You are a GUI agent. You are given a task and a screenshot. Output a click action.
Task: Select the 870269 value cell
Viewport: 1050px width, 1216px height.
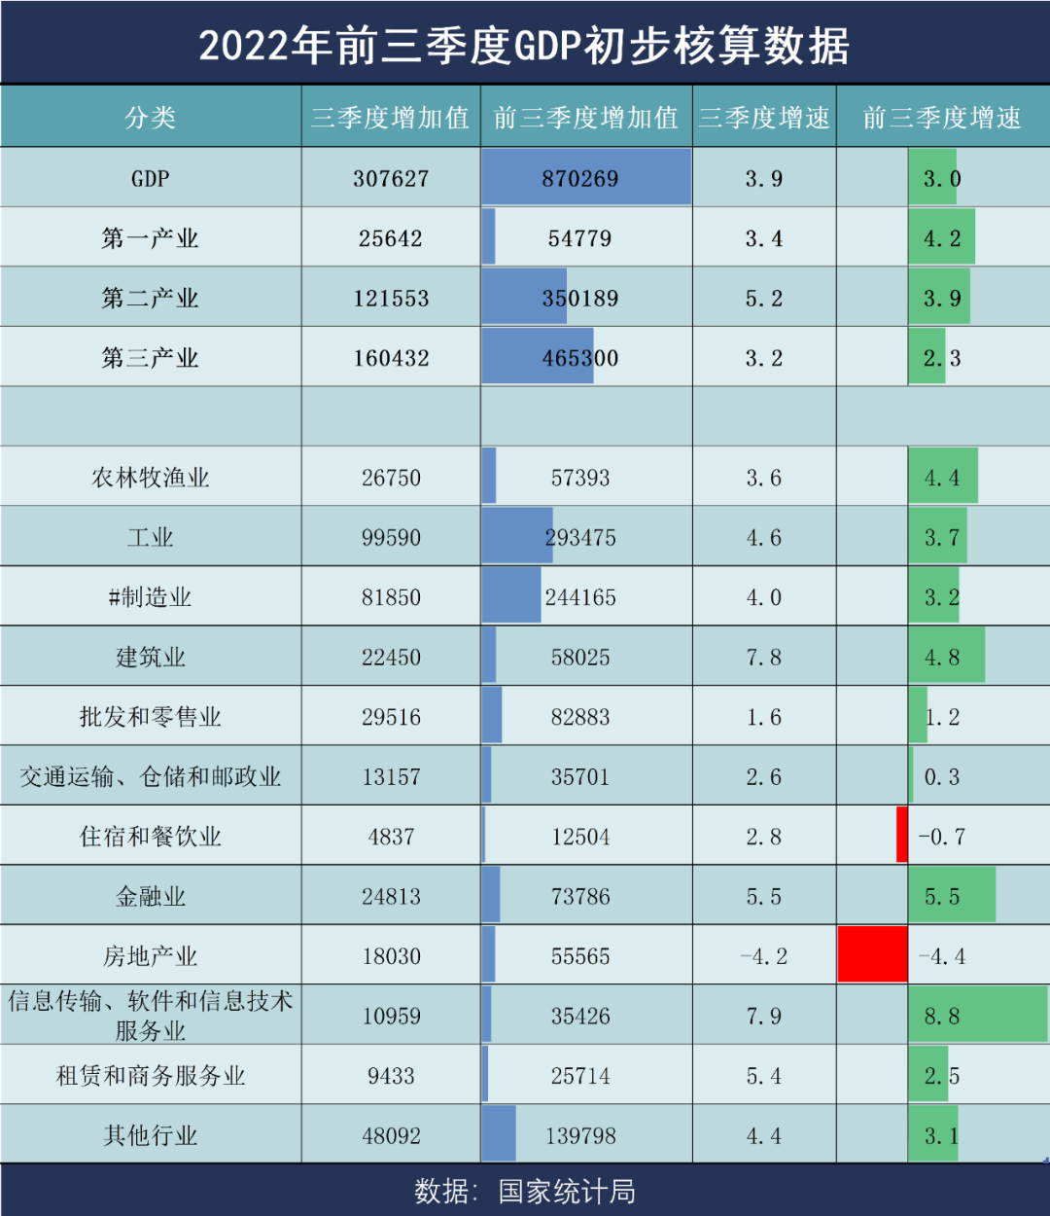(580, 179)
